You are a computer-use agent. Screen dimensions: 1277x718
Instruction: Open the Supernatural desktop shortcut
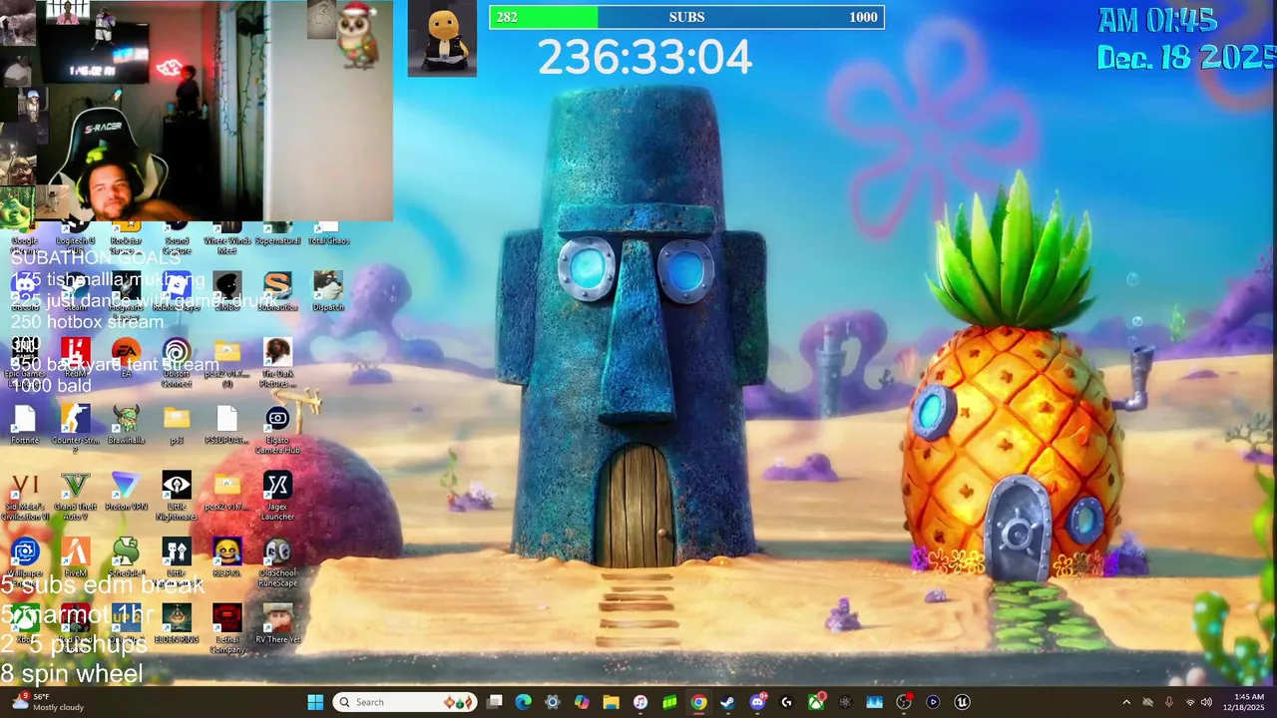[x=277, y=235]
